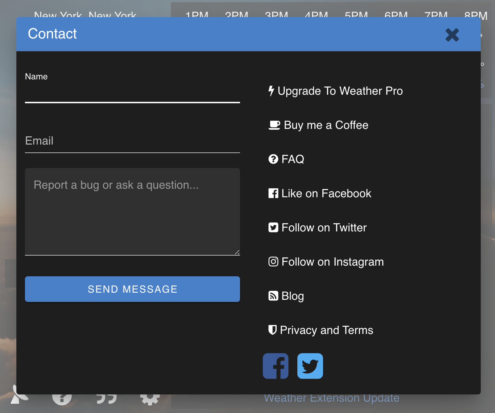Select the 3PM forecast hour
The height and width of the screenshot is (413, 495).
pyautogui.click(x=276, y=15)
